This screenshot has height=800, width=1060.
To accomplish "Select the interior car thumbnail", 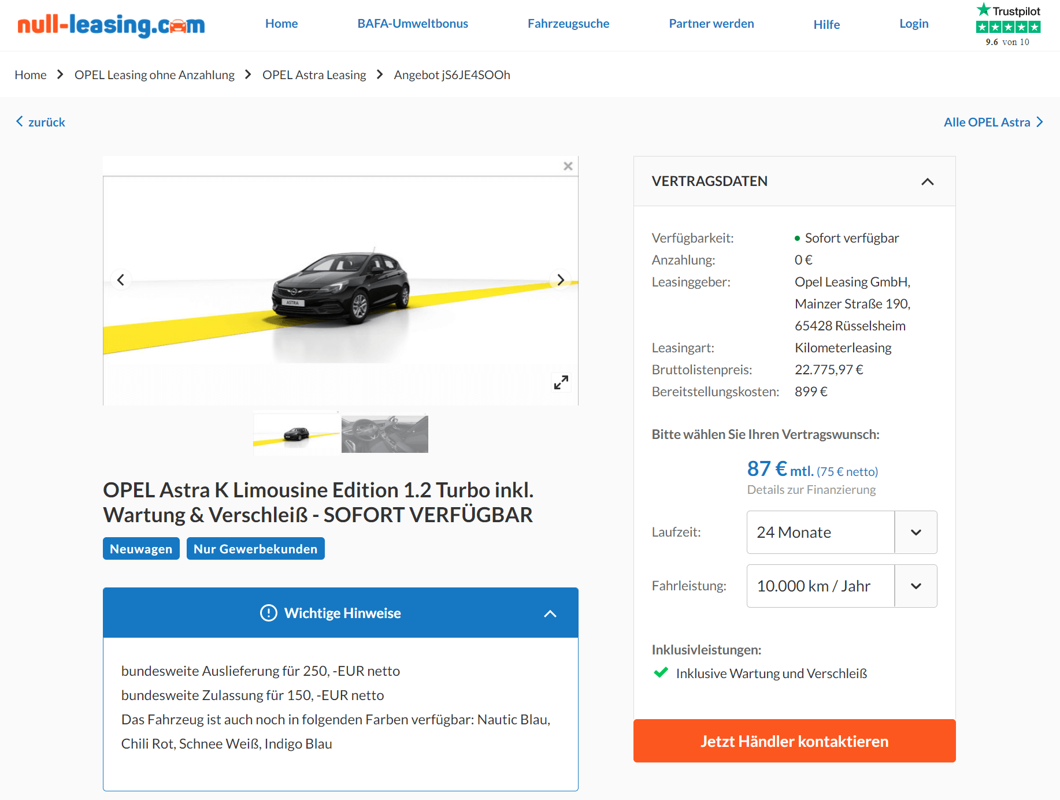I will click(385, 434).
